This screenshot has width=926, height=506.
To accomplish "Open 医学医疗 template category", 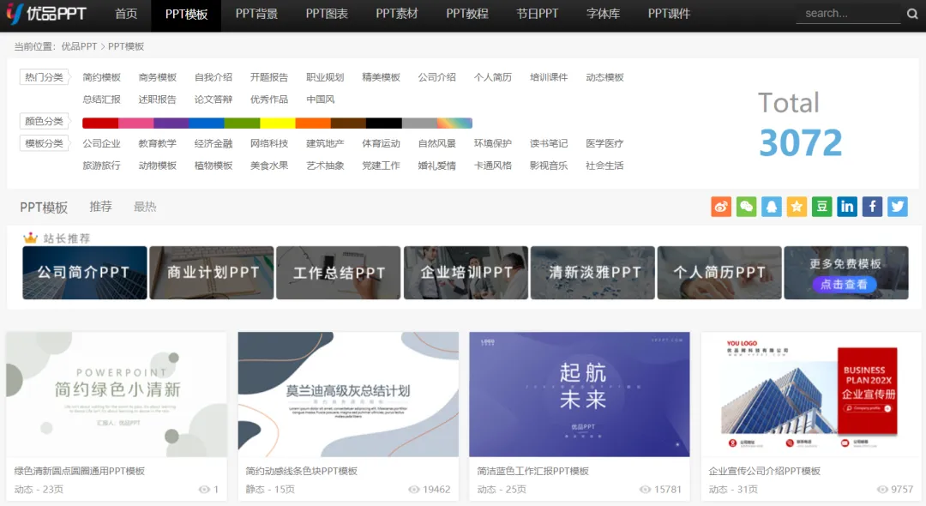I will [x=604, y=143].
